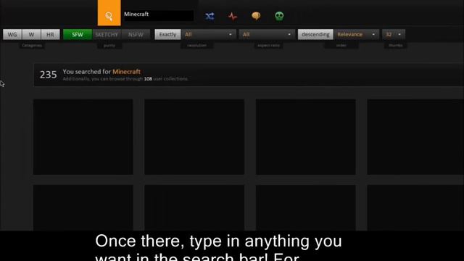Click the 235 results count
The width and height of the screenshot is (464, 261).
coord(49,75)
